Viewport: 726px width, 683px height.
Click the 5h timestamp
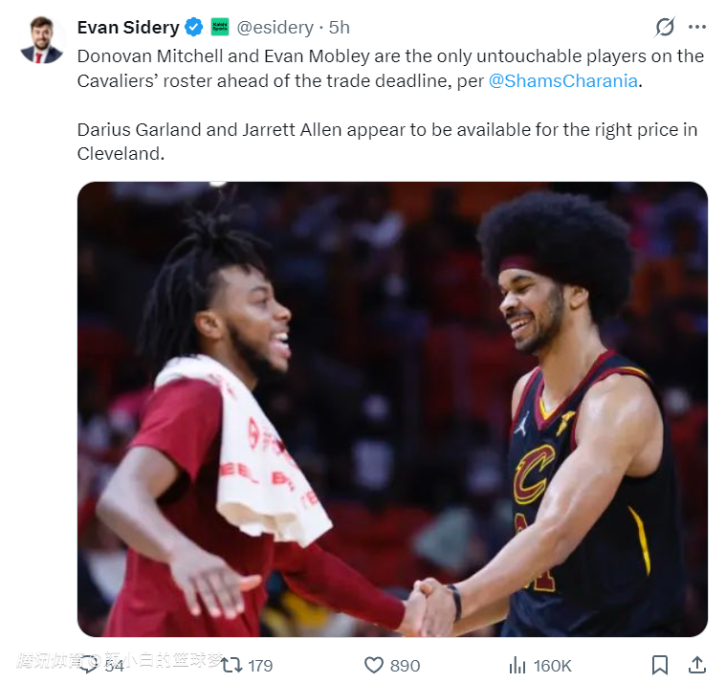click(340, 27)
